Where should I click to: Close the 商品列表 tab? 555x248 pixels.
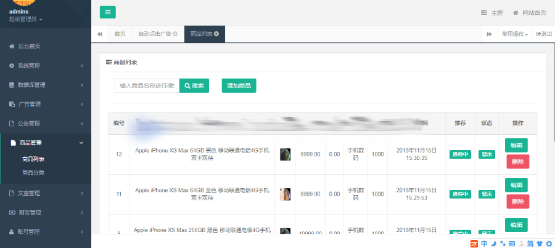click(x=216, y=34)
